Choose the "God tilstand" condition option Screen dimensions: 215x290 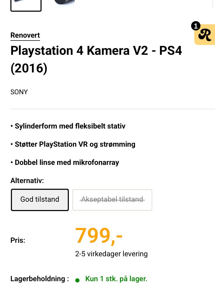pos(40,200)
